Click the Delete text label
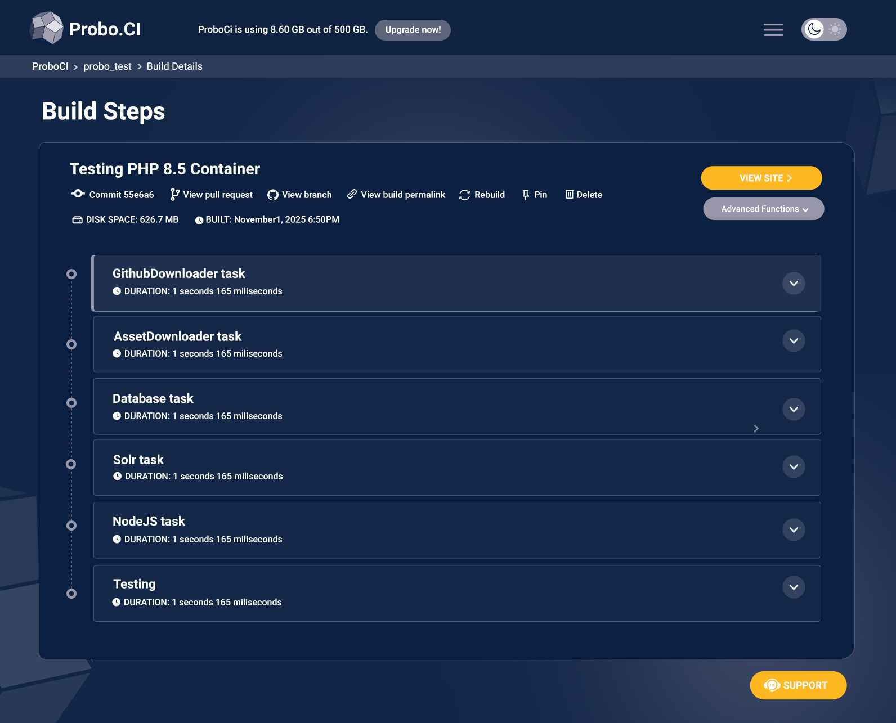Viewport: 896px width, 723px height. 589,195
